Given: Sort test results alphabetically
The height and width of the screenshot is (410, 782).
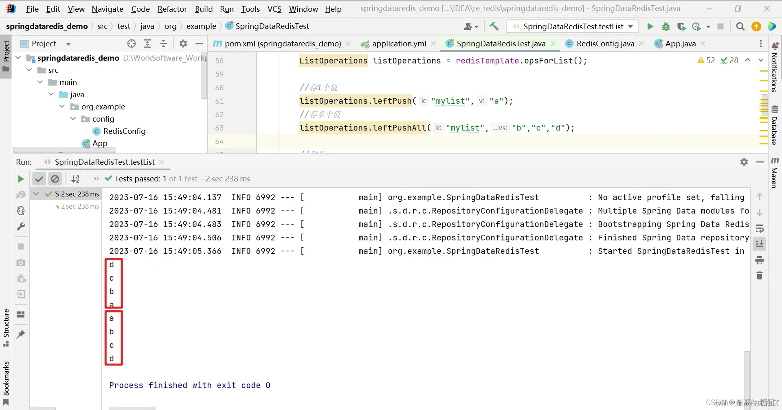Looking at the screenshot, I should coord(75,179).
